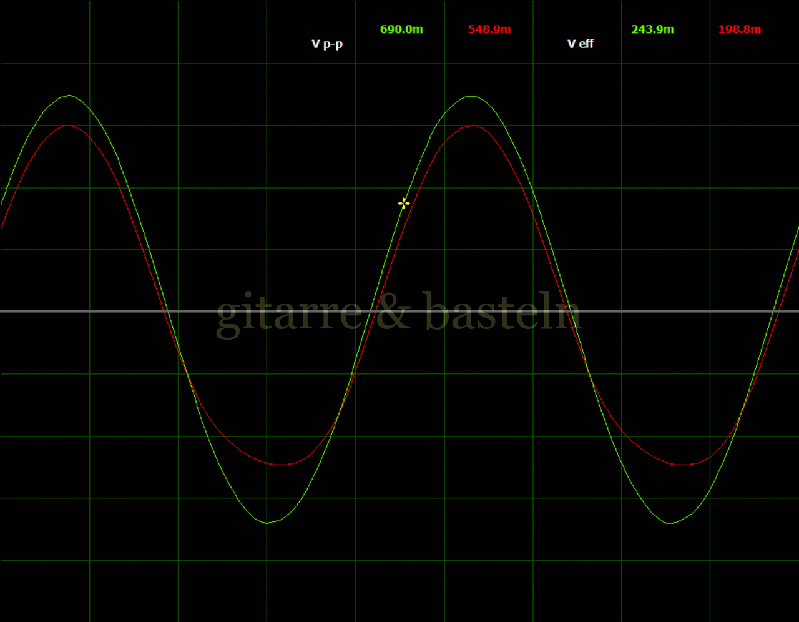The width and height of the screenshot is (799, 622).
Task: Click the first red waveform trough
Action: click(x=281, y=465)
